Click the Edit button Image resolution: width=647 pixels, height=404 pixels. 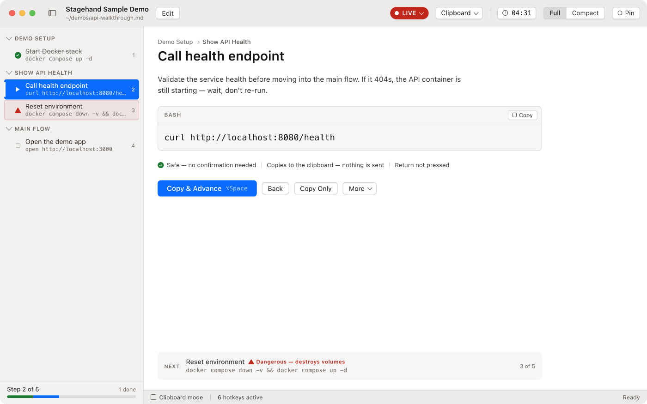(168, 13)
